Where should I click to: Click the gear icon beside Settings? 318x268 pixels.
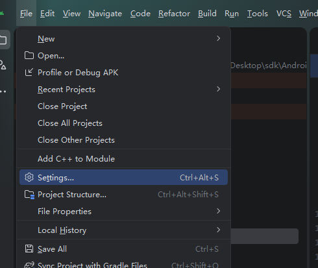coord(29,177)
